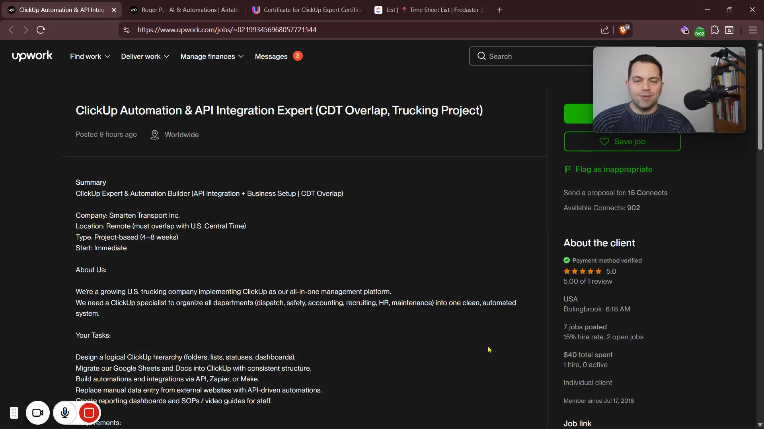This screenshot has width=764, height=429.
Task: Stop recording with red stop button
Action: (89, 413)
